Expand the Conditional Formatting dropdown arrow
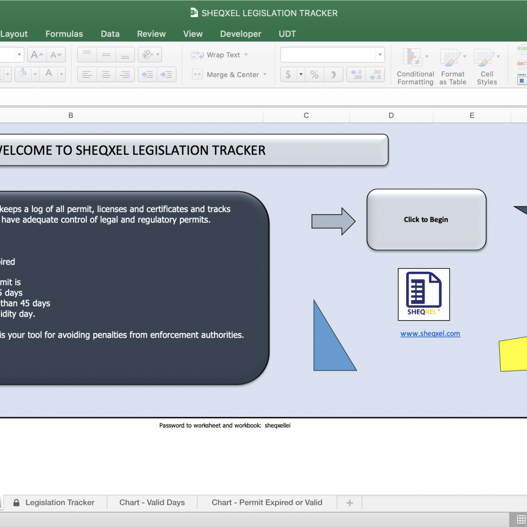 427,57
